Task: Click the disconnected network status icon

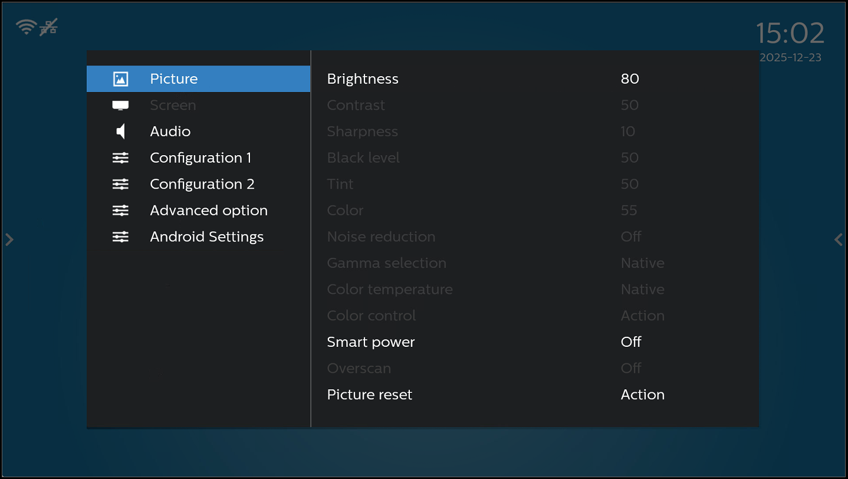Action: tap(48, 27)
